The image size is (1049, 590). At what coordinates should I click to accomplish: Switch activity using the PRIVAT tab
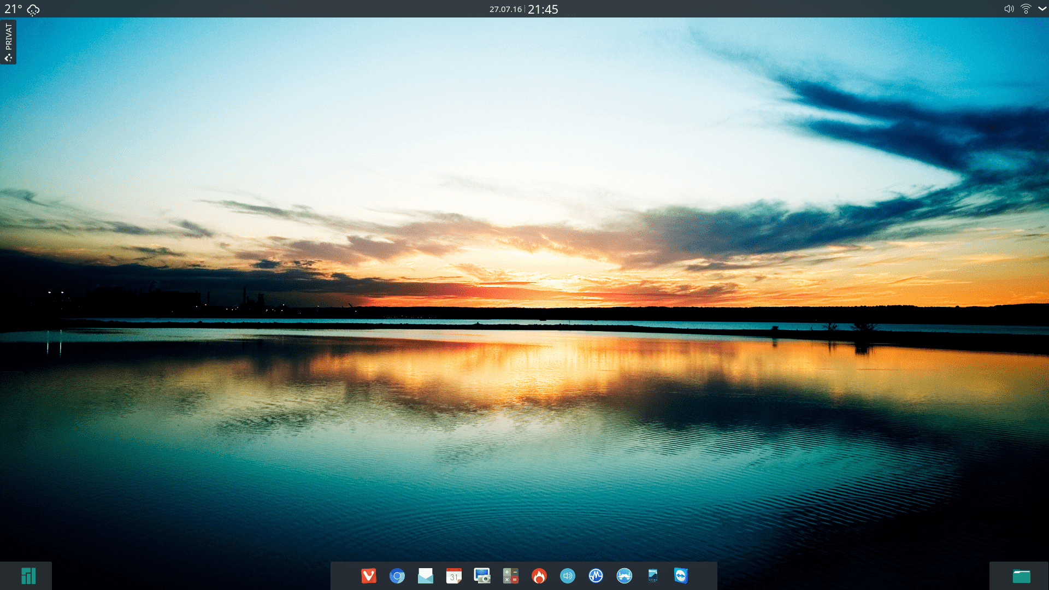8,42
